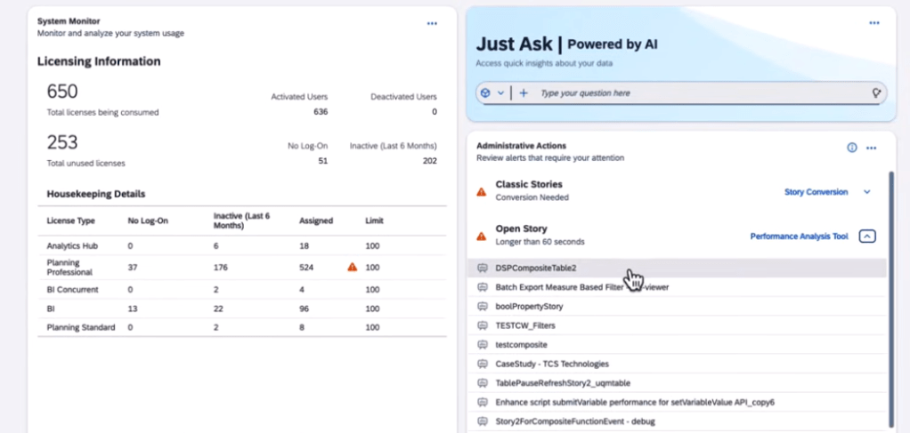Click the plus icon in Just Ask bar
Viewport: 910px width, 433px height.
[524, 92]
